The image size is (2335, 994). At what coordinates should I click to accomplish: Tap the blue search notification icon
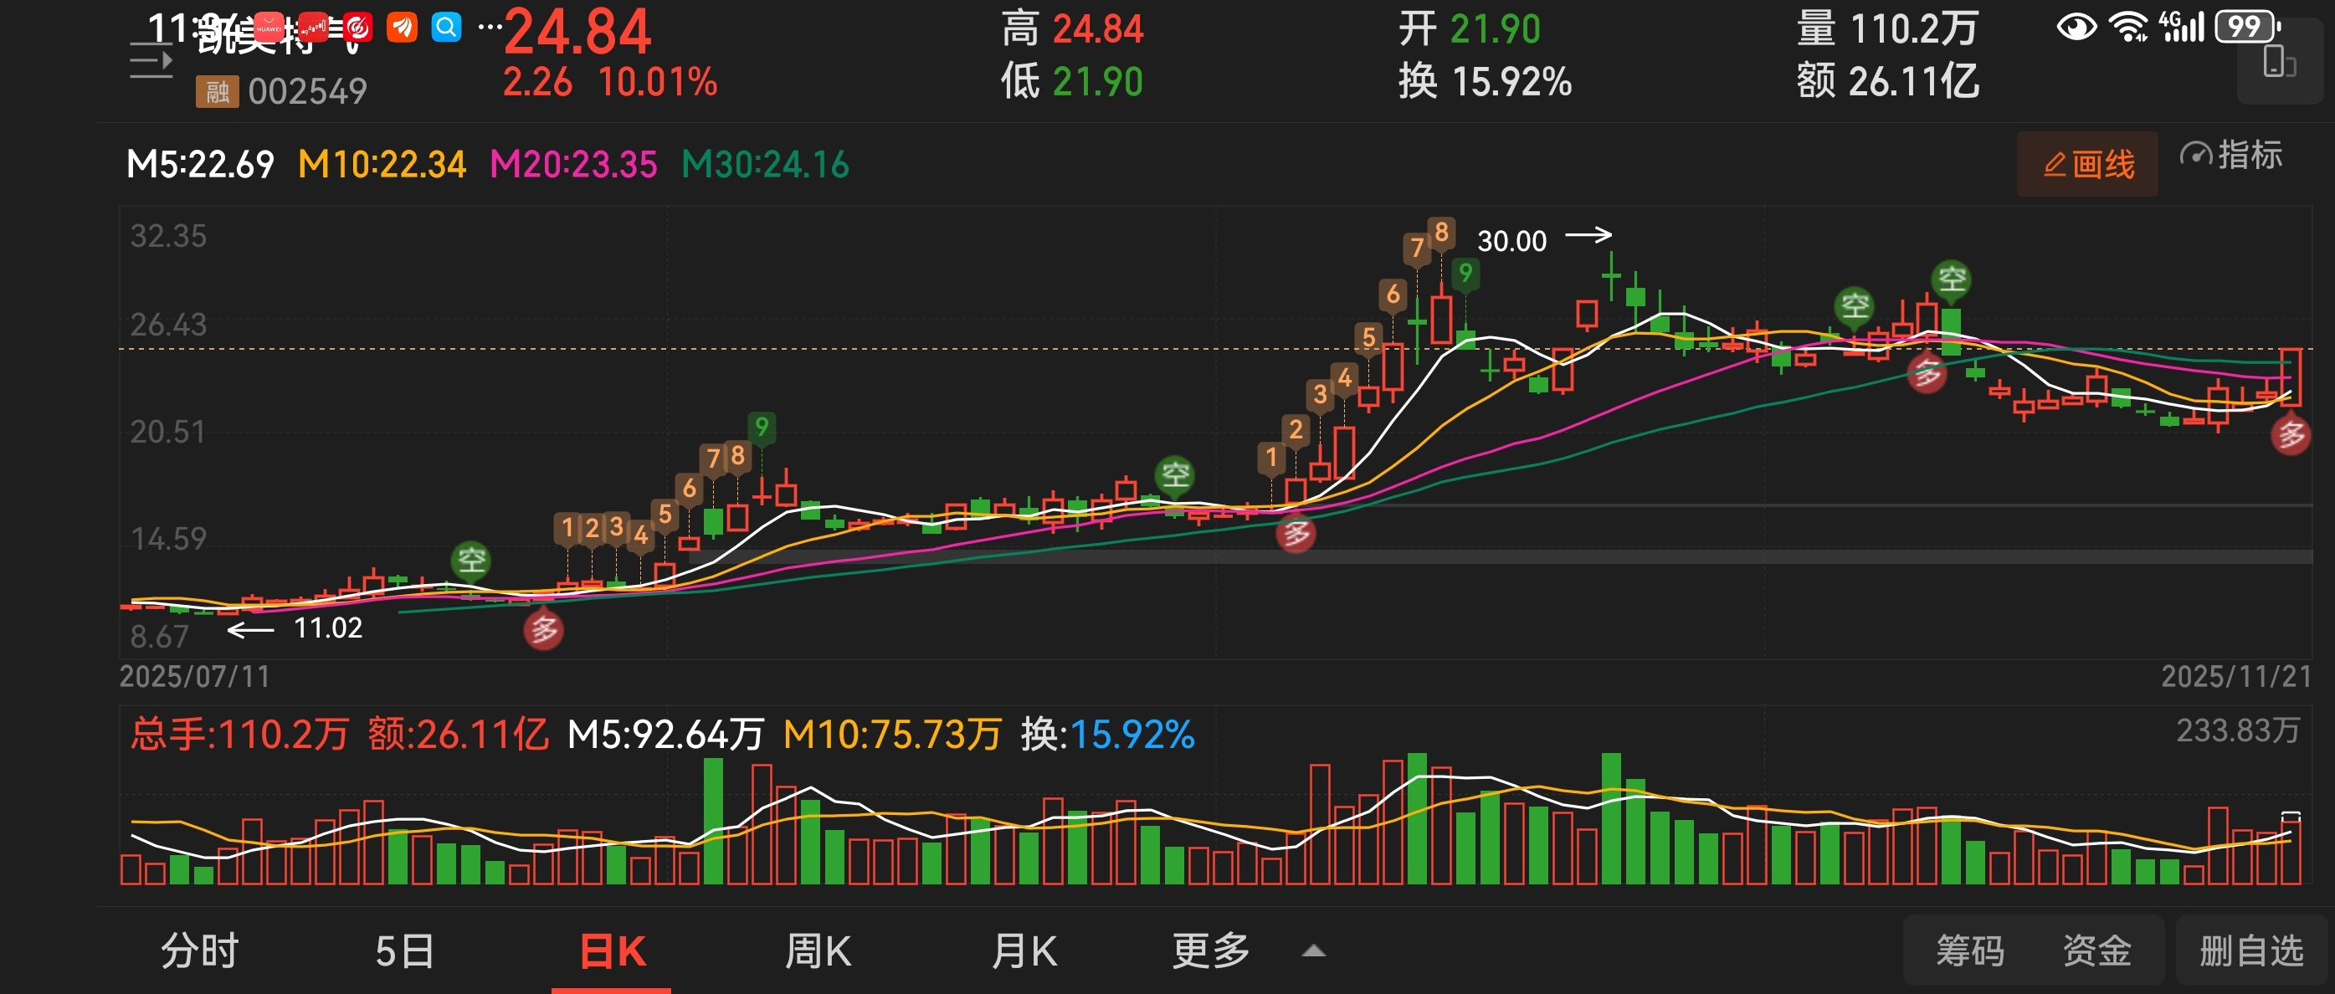[446, 27]
